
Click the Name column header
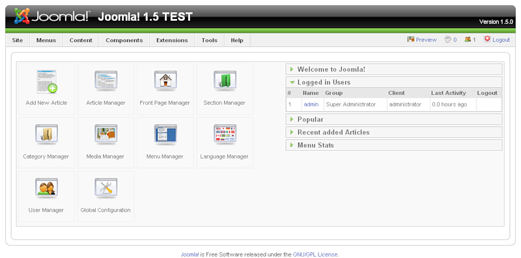point(311,93)
